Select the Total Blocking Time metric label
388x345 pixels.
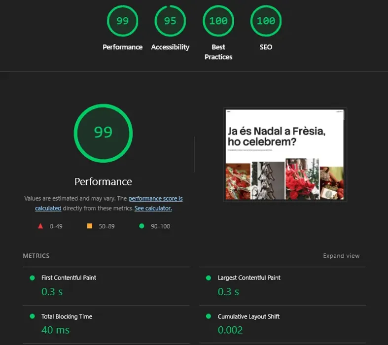tap(67, 316)
